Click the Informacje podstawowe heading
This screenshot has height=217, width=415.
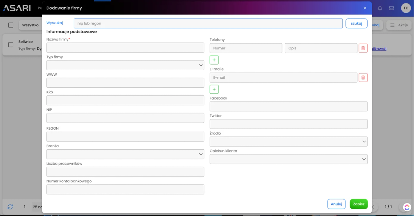click(72, 31)
